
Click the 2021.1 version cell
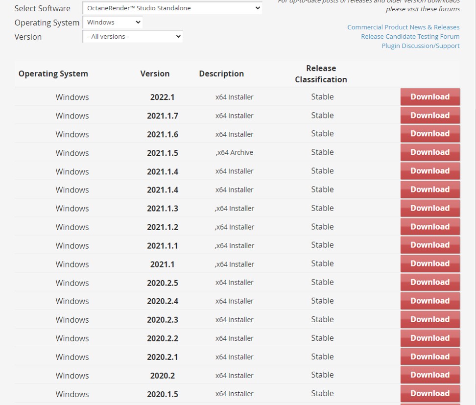point(163,264)
